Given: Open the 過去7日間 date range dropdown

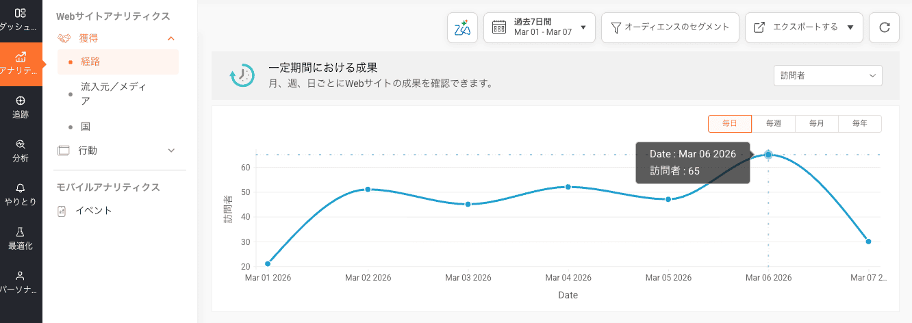Looking at the screenshot, I should (540, 27).
